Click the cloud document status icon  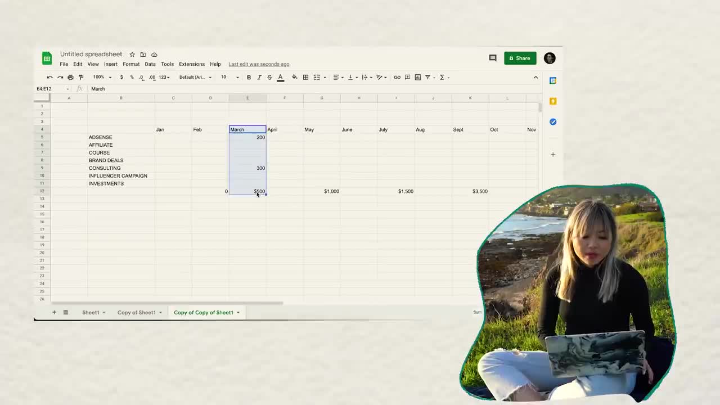click(x=154, y=55)
